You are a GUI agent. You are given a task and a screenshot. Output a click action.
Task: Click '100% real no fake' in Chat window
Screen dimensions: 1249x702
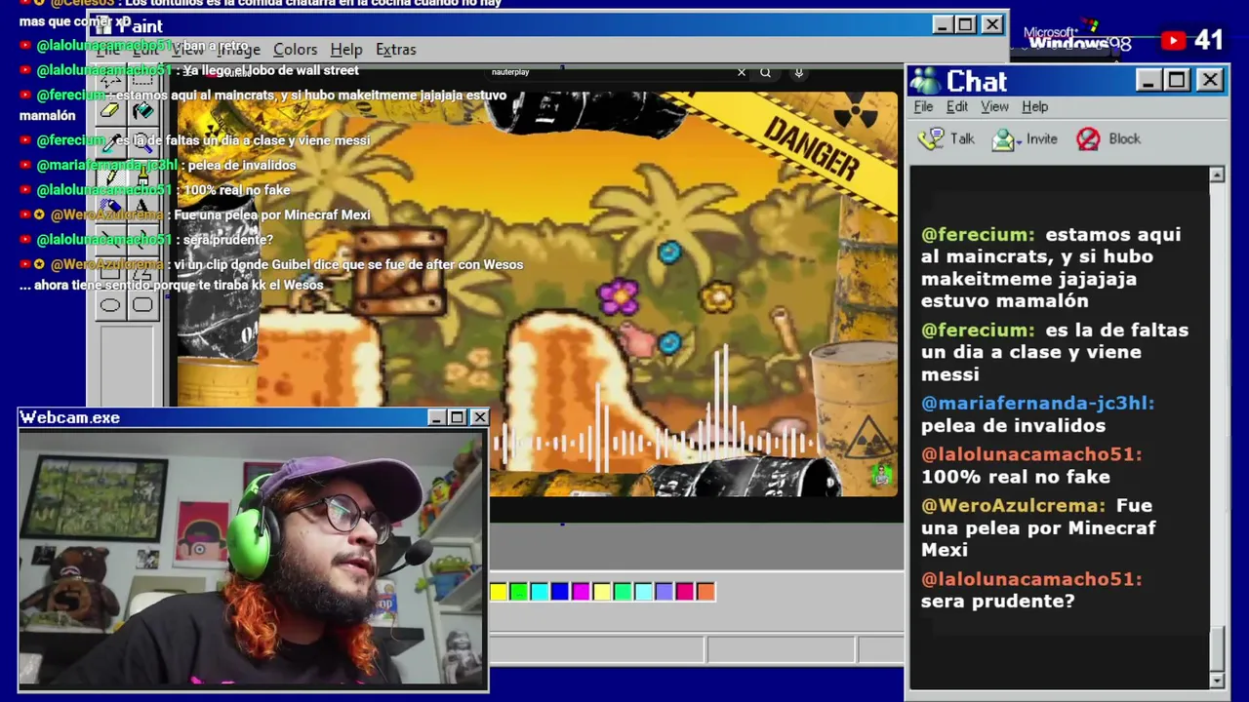(1016, 477)
